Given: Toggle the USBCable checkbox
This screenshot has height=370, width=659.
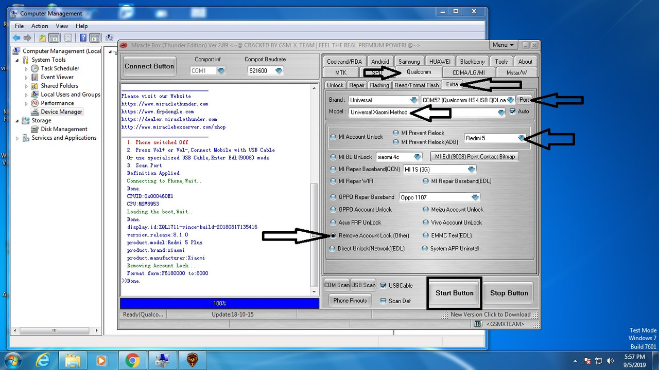Looking at the screenshot, I should [x=383, y=285].
